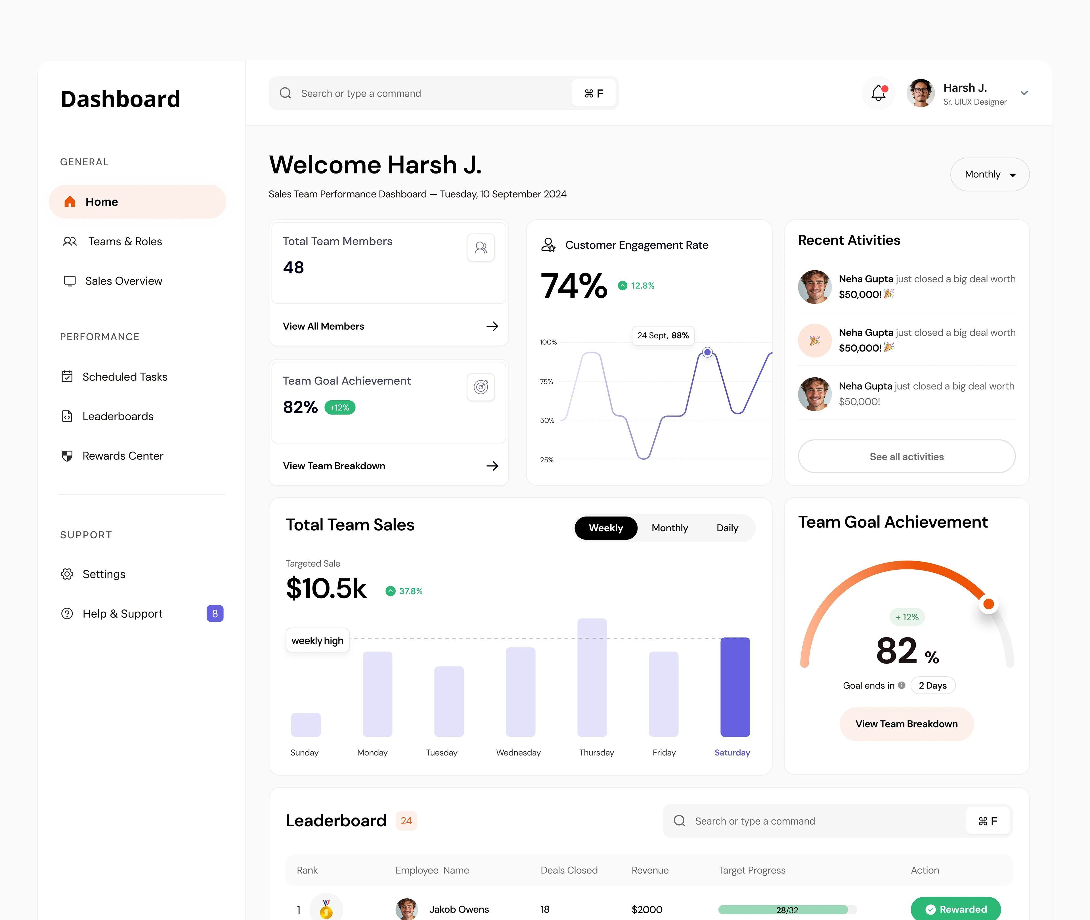Click the notification bell icon
Screen dimensions: 1090x920
point(878,93)
